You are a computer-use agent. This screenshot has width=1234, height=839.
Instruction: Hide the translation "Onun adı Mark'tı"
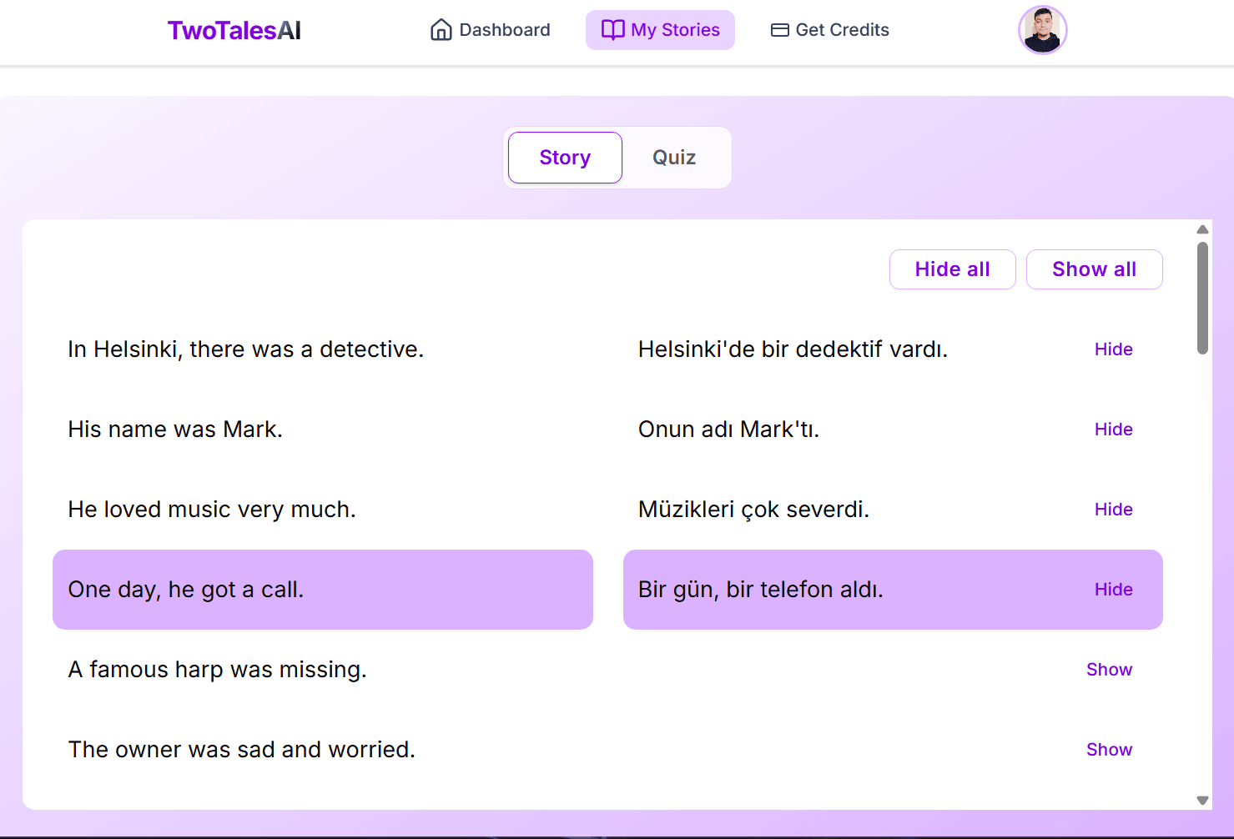point(1113,429)
